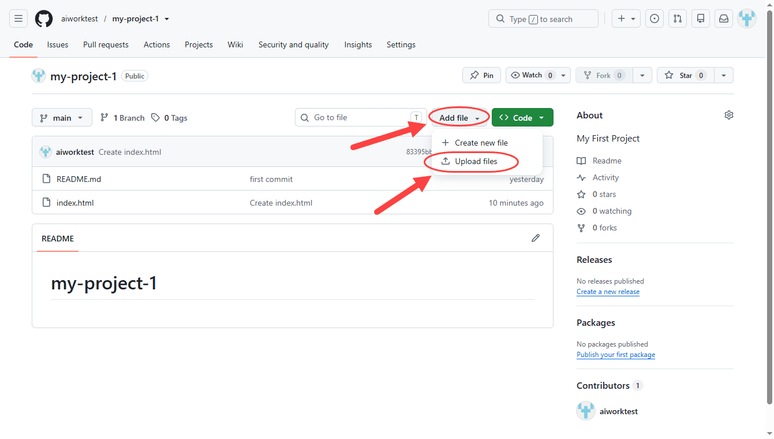Open the Activity link with the pulse icon
774x439 pixels.
click(597, 177)
